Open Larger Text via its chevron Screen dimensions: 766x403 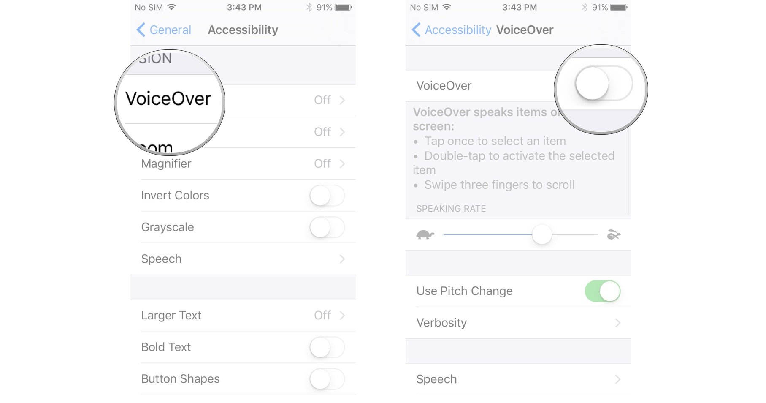click(342, 315)
